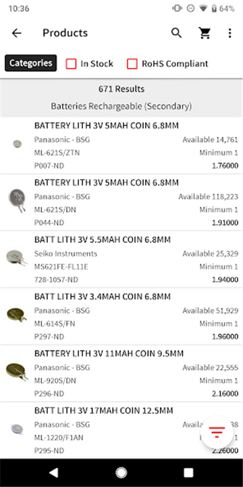The image size is (243, 487).
Task: Tap the back arrow icon
Action: 16,33
